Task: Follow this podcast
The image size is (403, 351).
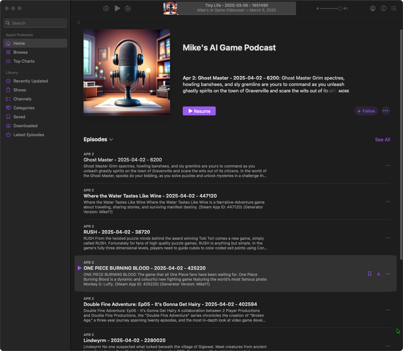Action: (x=366, y=111)
